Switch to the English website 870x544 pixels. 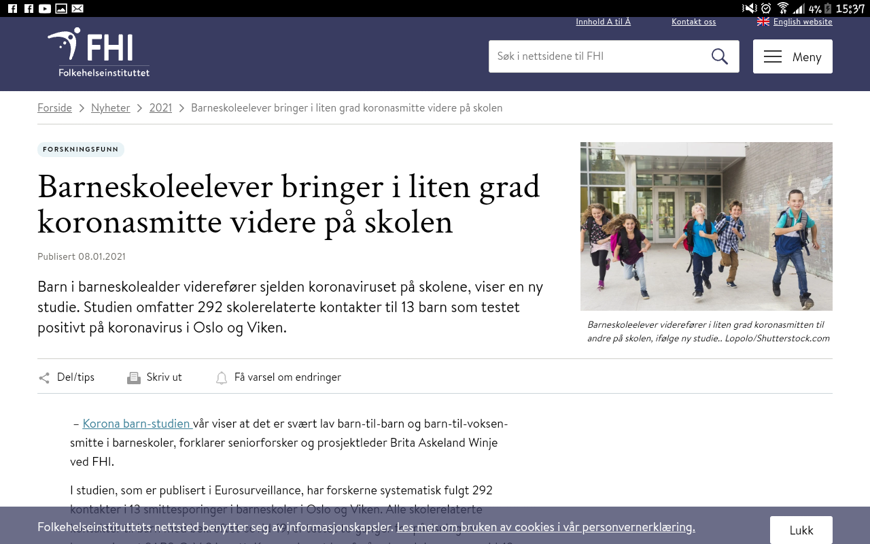click(x=802, y=22)
